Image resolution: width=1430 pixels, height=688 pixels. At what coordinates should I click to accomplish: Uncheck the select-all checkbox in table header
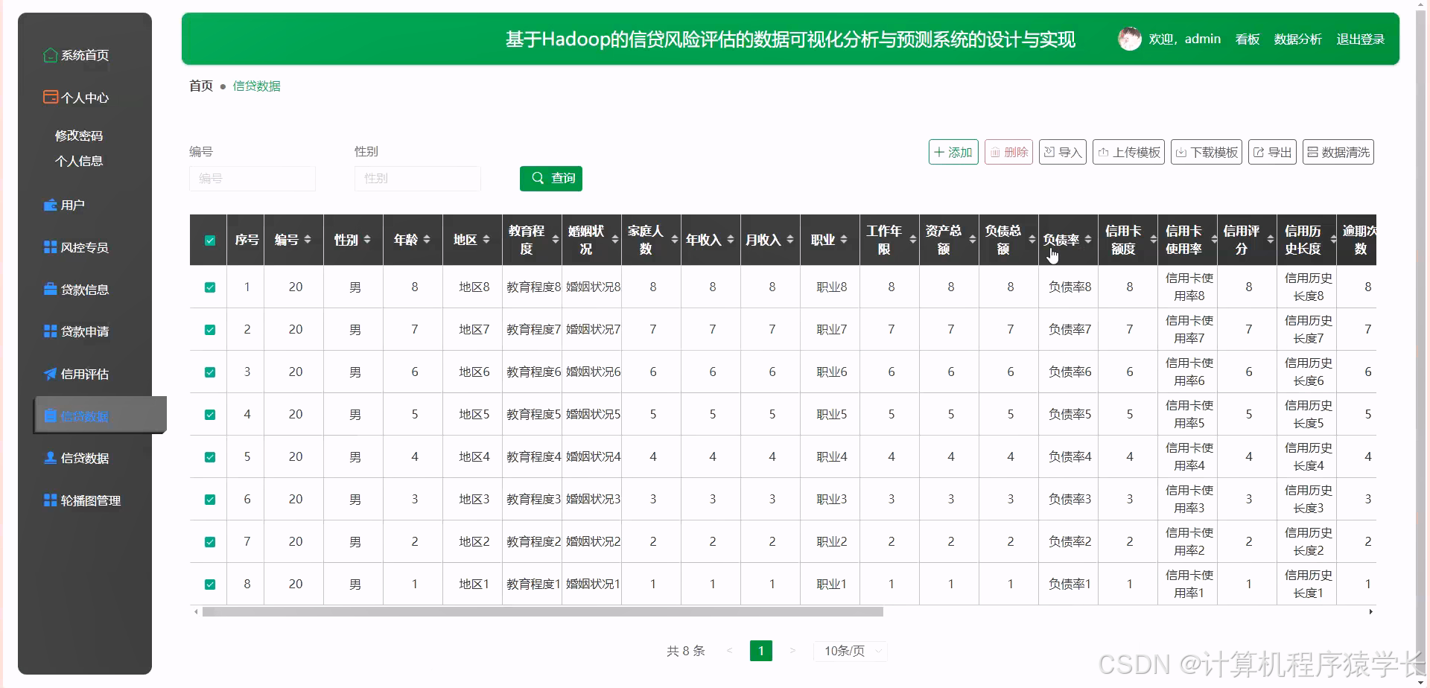210,240
